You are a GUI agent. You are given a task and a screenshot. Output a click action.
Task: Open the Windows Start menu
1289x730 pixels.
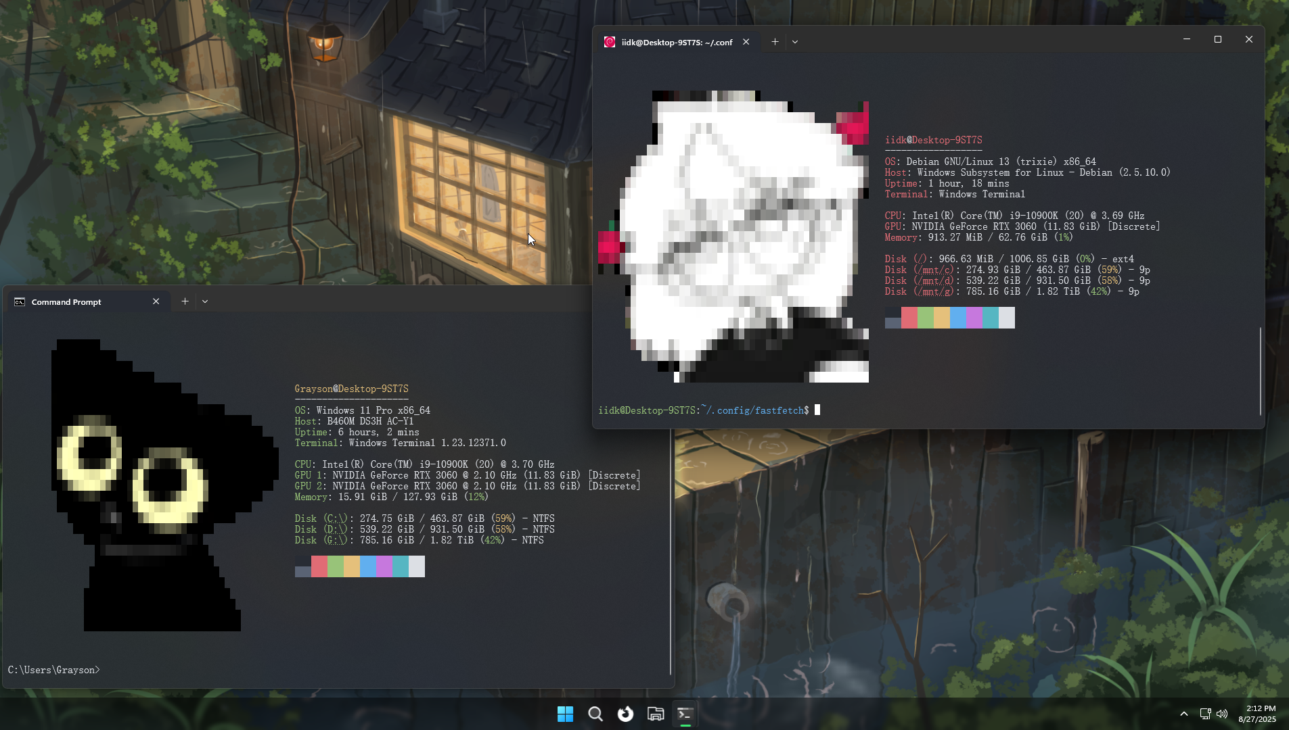[565, 714]
